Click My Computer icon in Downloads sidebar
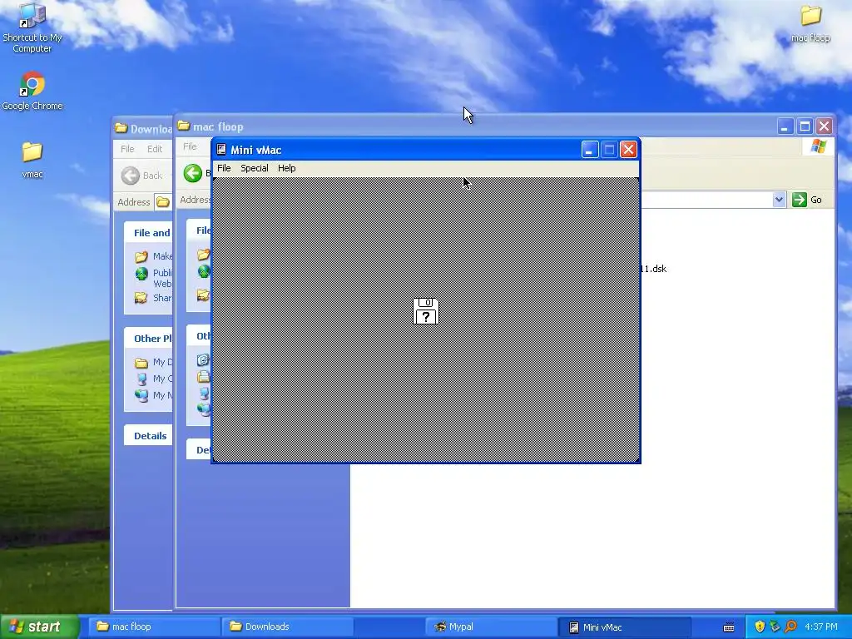 [x=141, y=379]
